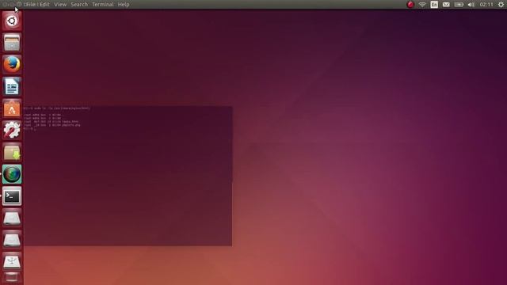The height and width of the screenshot is (285, 507).
Task: Open the drive icon directly above USB drive icon
Action: click(12, 240)
